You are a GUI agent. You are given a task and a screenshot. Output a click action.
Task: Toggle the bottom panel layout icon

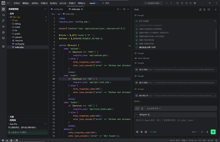click(182, 3)
